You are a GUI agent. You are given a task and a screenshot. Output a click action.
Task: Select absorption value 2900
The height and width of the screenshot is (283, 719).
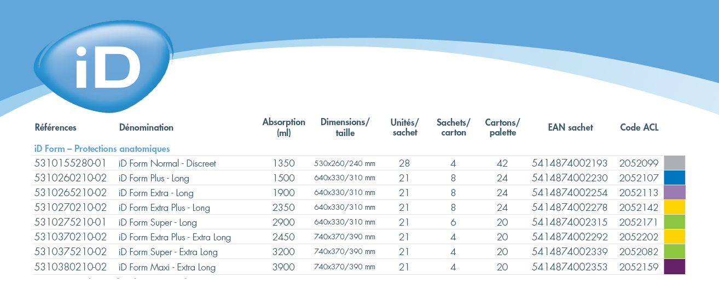[x=284, y=222]
